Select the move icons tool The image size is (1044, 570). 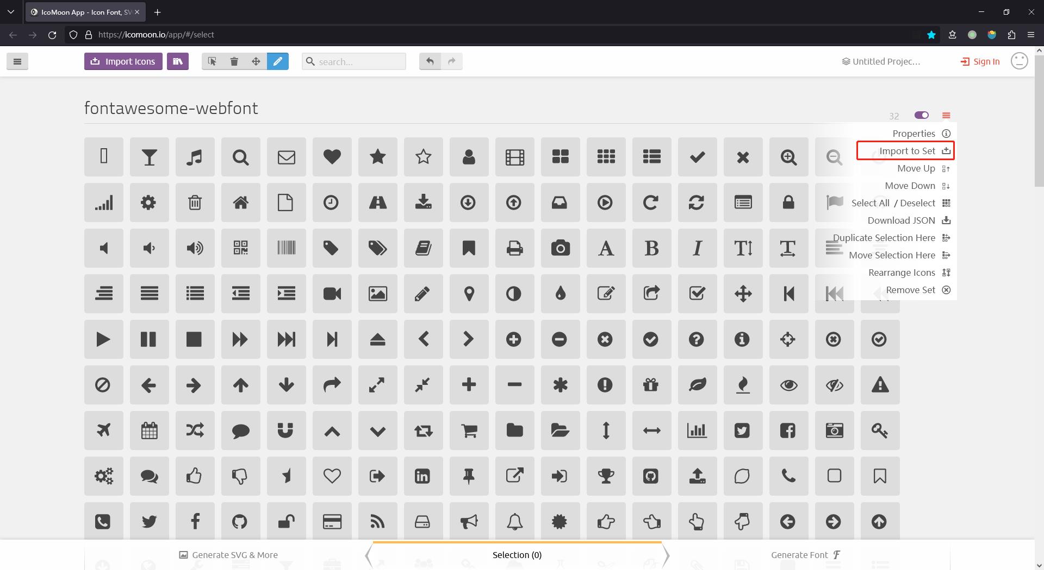(x=256, y=61)
